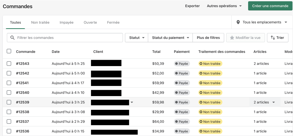Click total $52,00 on order #12542

tap(158, 73)
